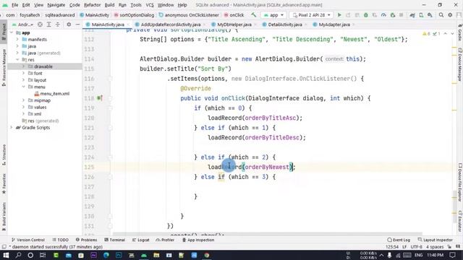Expand the values folder arrow
The height and width of the screenshot is (260, 463).
(x=23, y=107)
